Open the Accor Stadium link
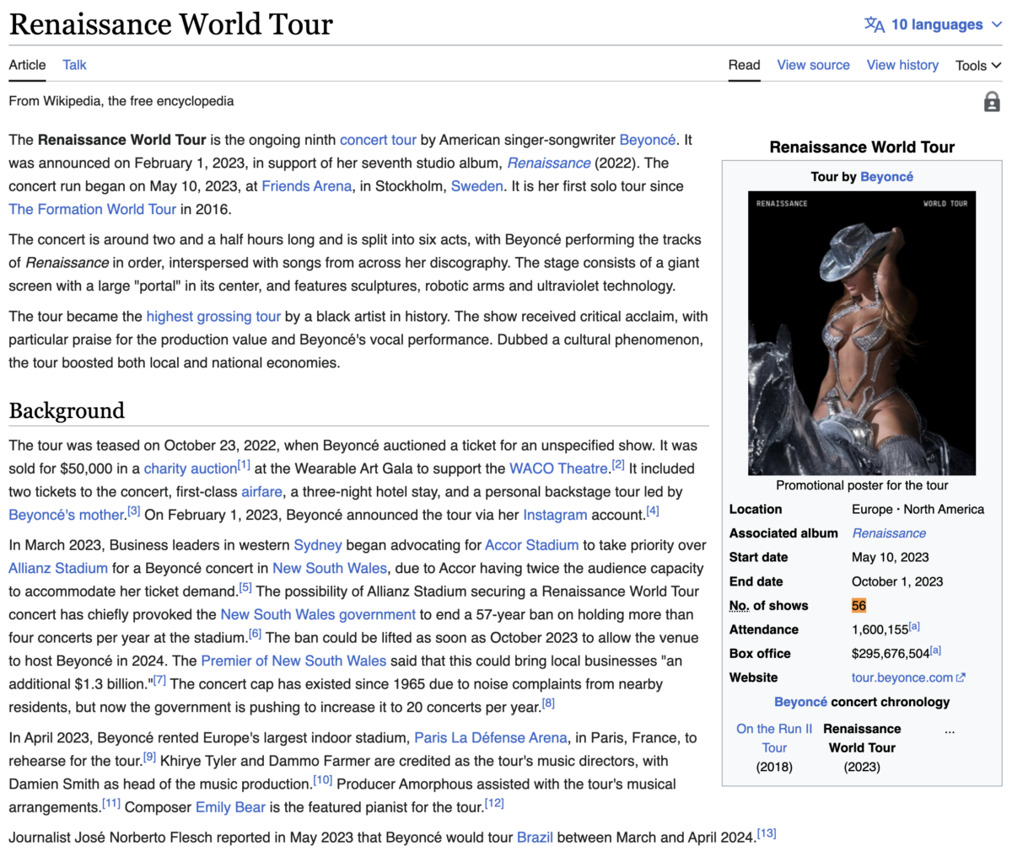1012x851 pixels. [532, 545]
